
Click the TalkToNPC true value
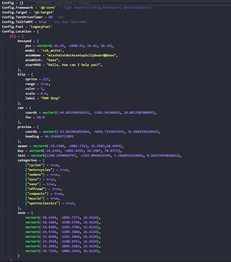coord(43,22)
